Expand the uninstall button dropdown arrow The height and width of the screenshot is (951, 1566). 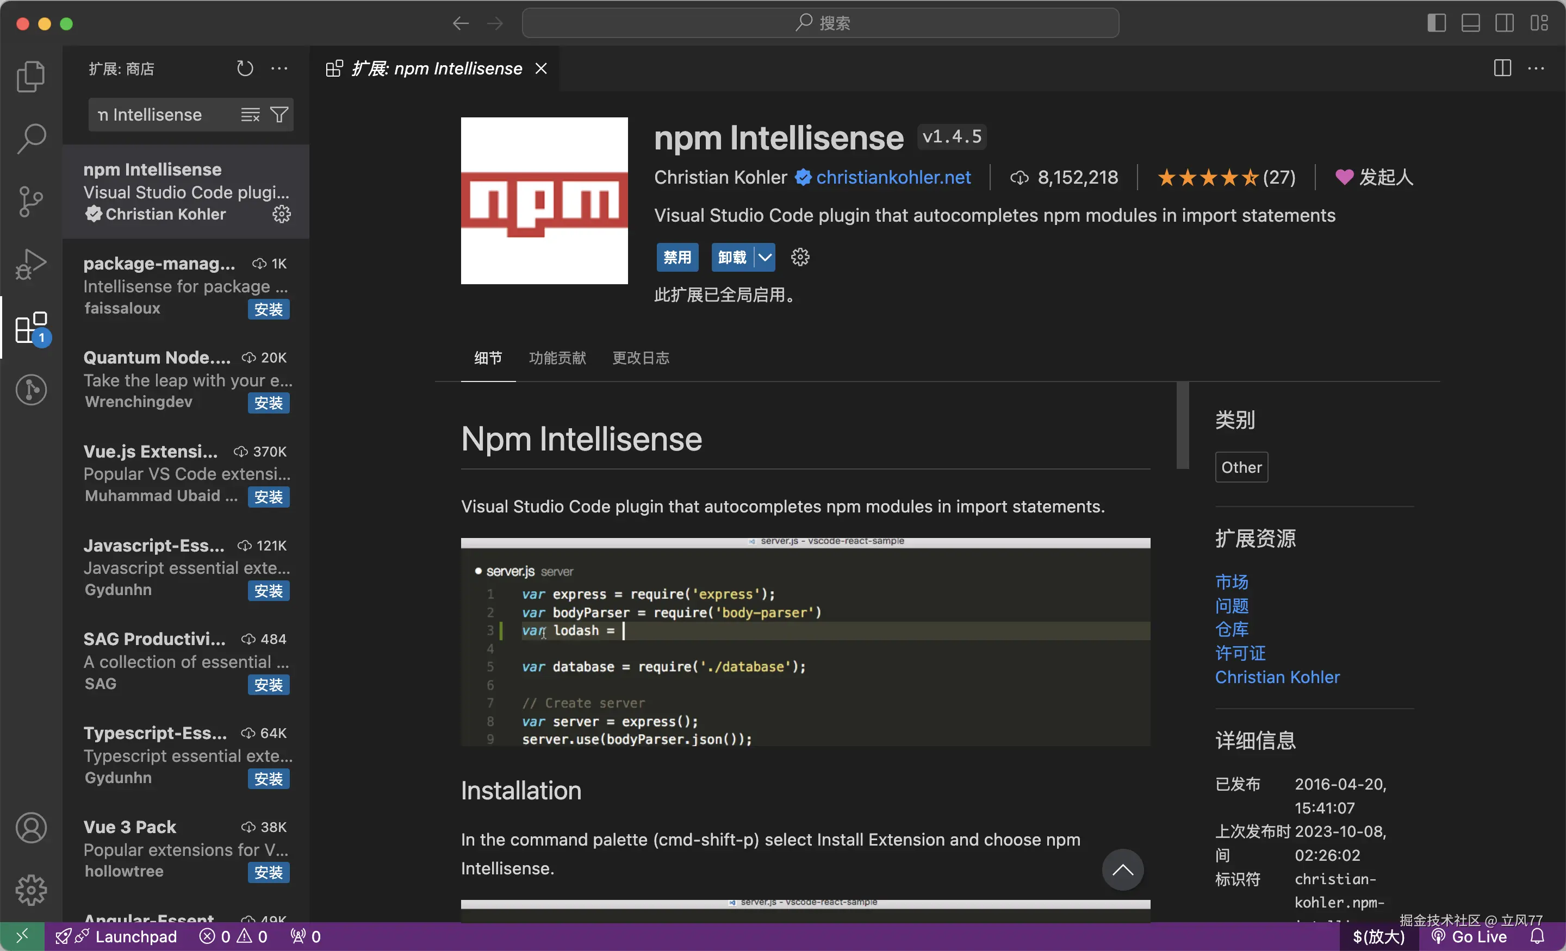[x=765, y=257]
